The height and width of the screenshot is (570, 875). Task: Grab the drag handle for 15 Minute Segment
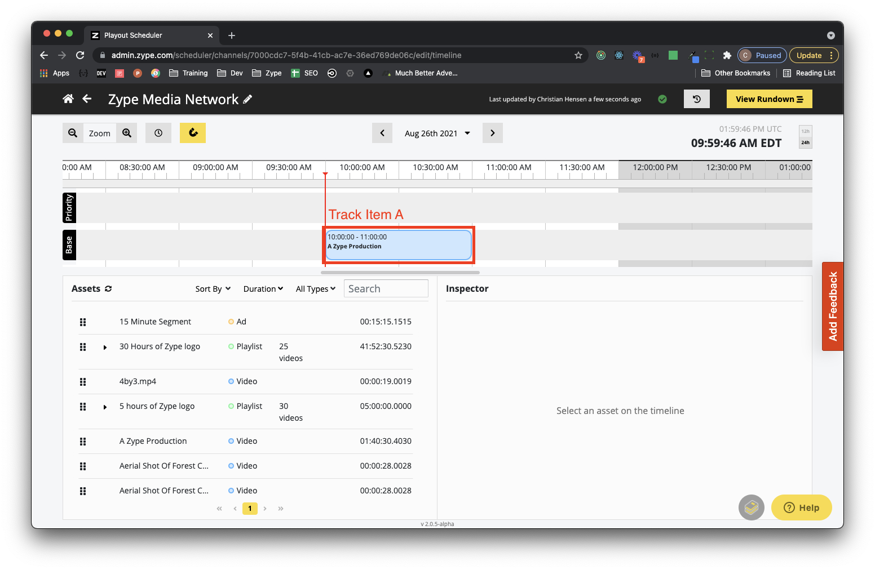83,322
